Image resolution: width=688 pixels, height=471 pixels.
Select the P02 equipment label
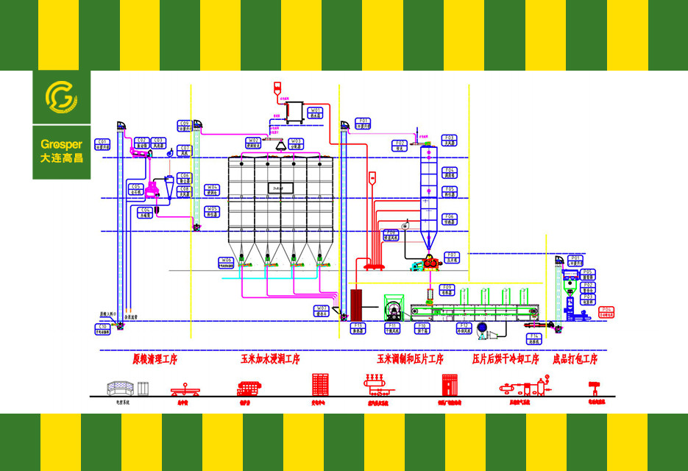click(587, 288)
